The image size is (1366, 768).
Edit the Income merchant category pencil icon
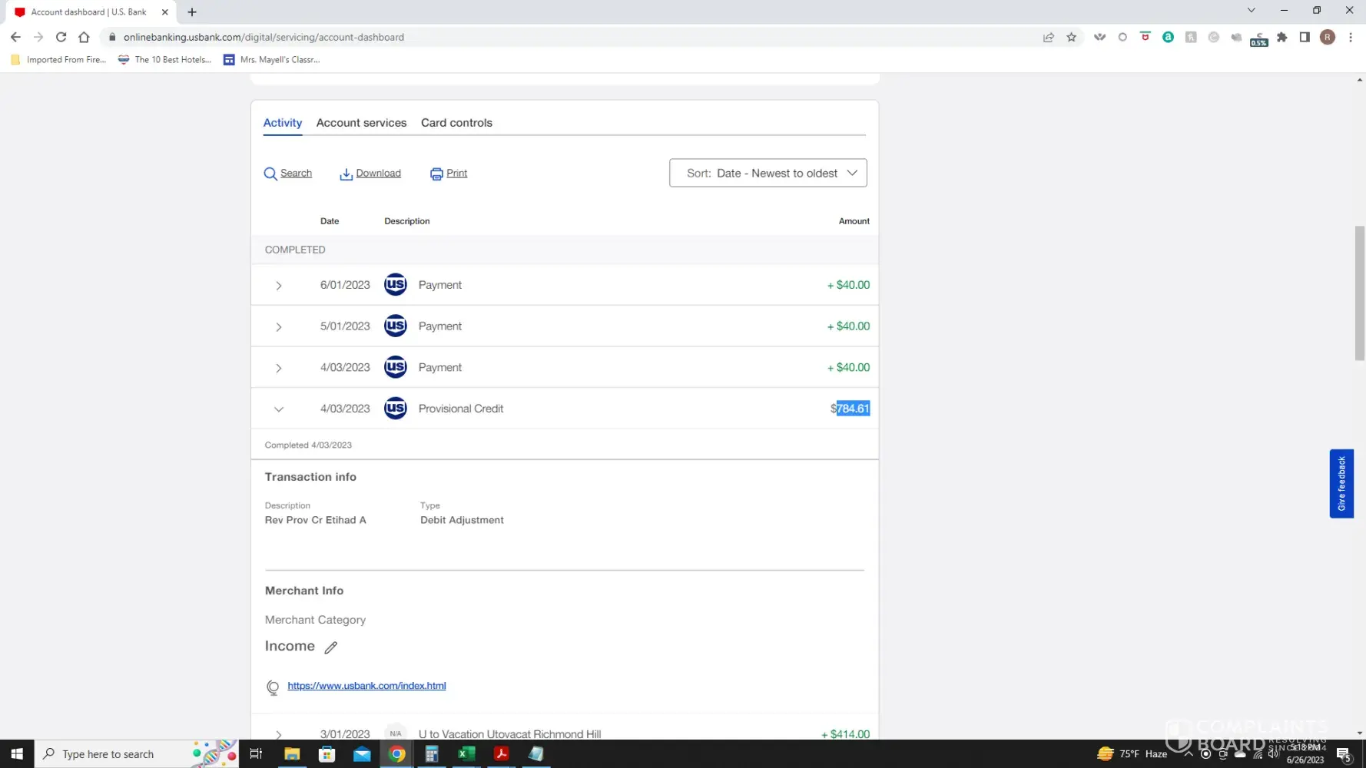pos(331,647)
